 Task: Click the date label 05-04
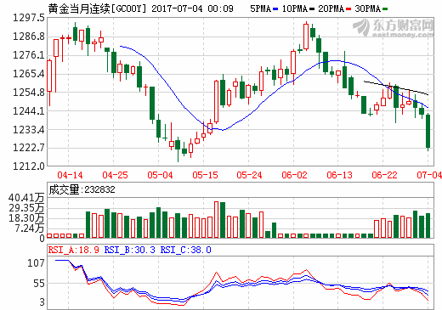pyautogui.click(x=160, y=175)
